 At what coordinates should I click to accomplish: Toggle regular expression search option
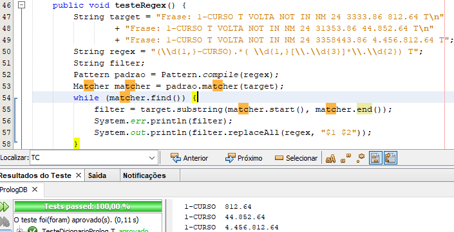(361, 158)
